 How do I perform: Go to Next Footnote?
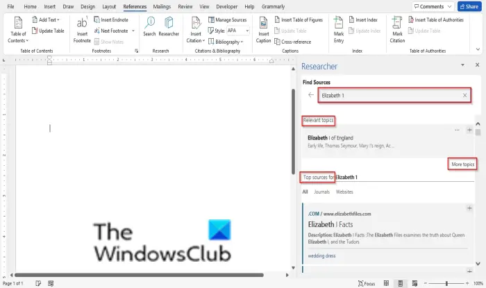[111, 31]
